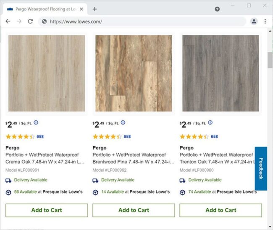The width and height of the screenshot is (273, 230).
Task: Click the scrollbar down arrow
Action: tap(270, 227)
